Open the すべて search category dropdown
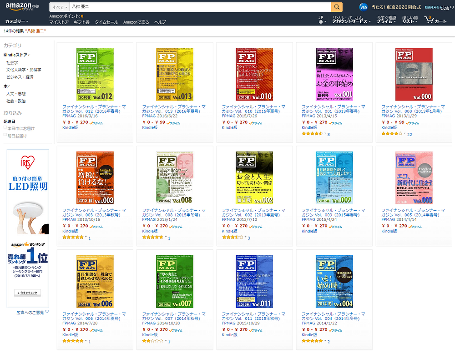 60,7
